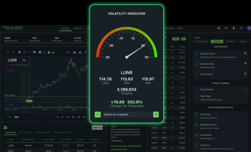
Task: Open the mail envelope icon
Action: coord(226,28)
